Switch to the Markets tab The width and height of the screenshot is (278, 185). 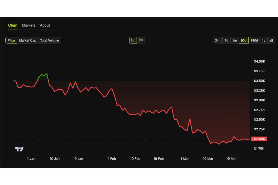click(x=29, y=25)
